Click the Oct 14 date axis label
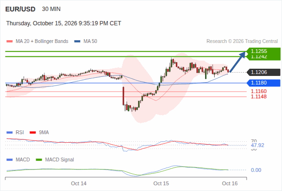282x191 pixels. coord(78,183)
